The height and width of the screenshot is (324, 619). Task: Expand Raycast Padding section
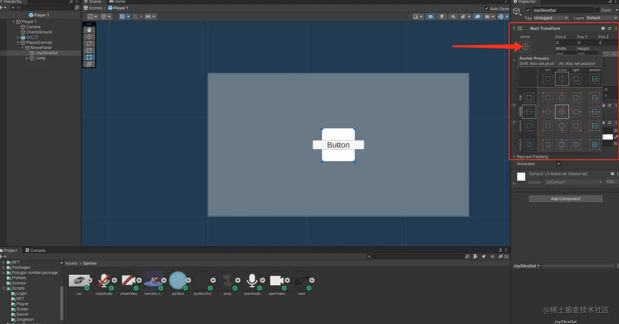[x=515, y=156]
